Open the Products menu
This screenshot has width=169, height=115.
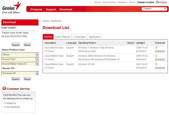[x=36, y=9]
